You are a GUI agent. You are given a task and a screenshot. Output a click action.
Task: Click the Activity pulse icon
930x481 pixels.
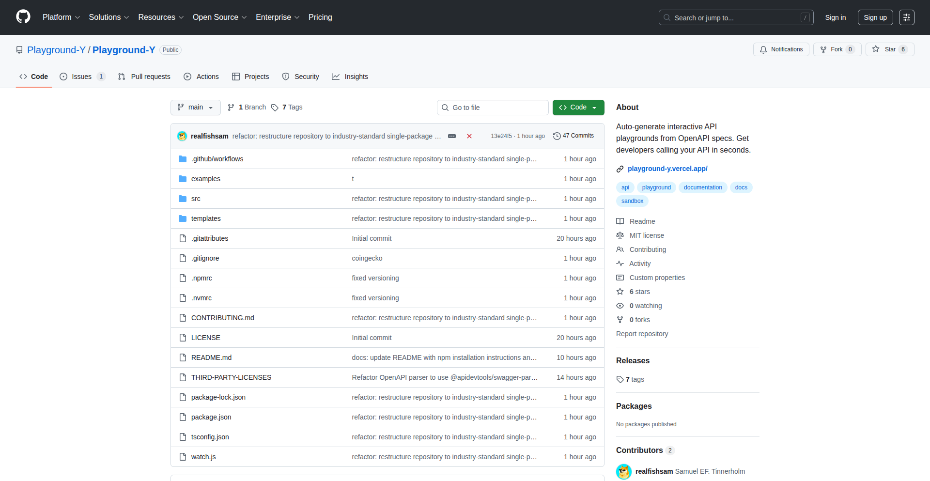[x=620, y=264]
